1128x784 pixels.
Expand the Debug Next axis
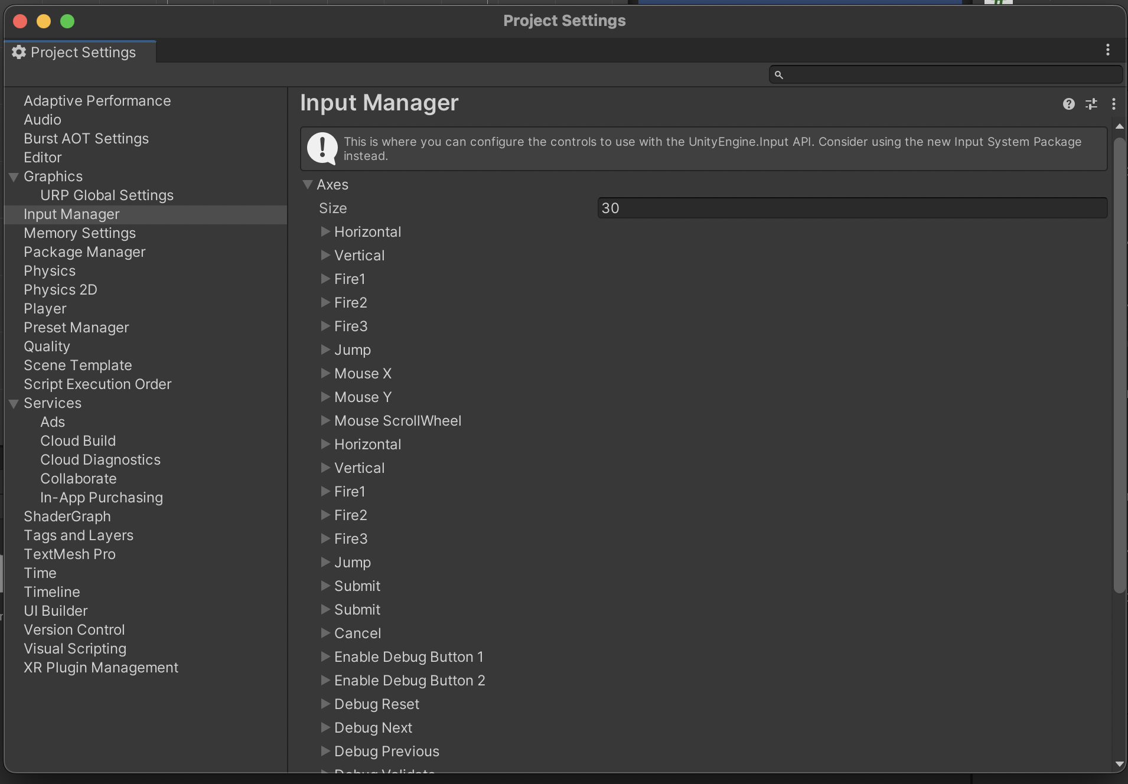pyautogui.click(x=325, y=727)
